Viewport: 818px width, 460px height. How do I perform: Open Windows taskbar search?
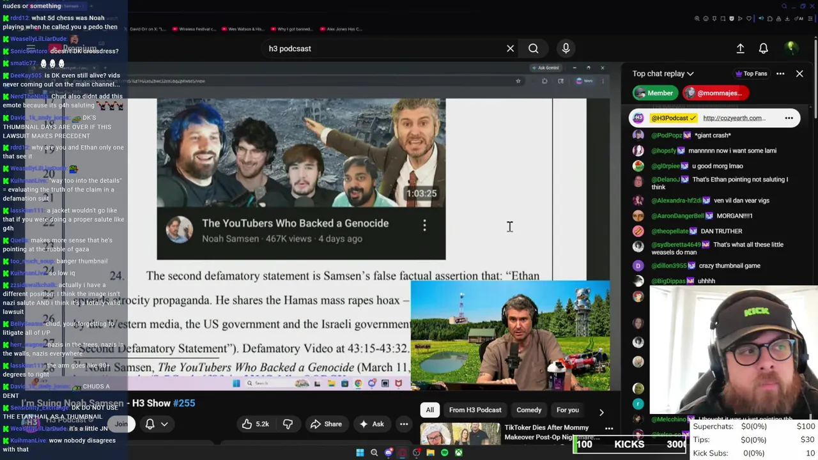click(x=374, y=453)
